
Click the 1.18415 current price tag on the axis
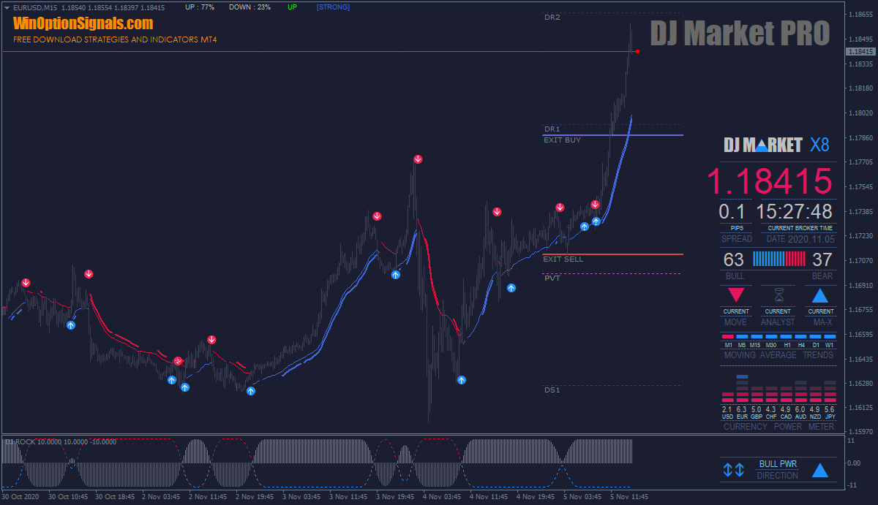[860, 52]
